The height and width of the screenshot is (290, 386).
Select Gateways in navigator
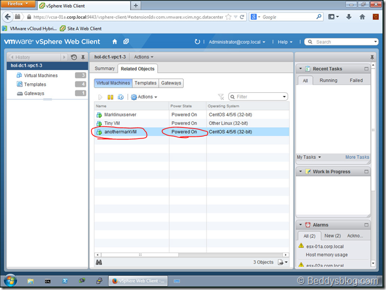(47, 93)
